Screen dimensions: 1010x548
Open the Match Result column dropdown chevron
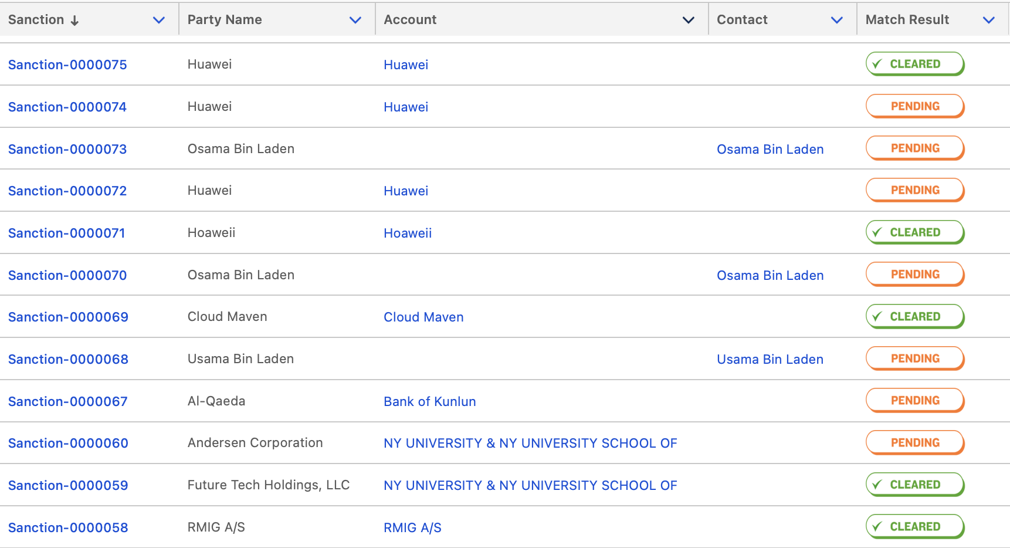[989, 20]
